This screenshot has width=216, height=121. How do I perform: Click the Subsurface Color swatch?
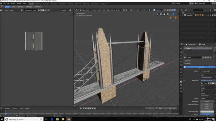coord(207,112)
